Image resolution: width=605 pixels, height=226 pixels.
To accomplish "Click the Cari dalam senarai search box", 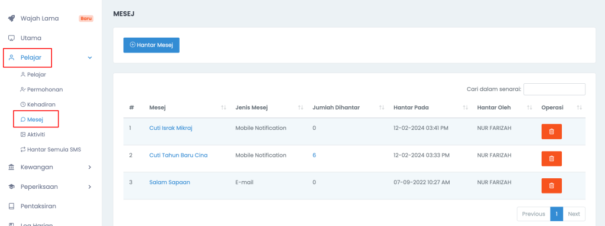I will point(554,89).
